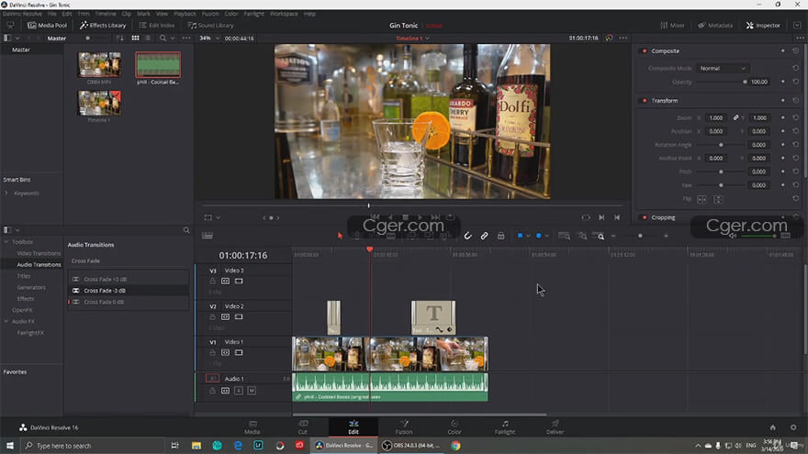Switch media pool to thumbnail view
The height and width of the screenshot is (454, 808).
pos(136,39)
